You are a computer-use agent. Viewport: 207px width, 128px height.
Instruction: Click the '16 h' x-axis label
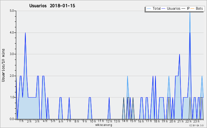tap(141, 121)
